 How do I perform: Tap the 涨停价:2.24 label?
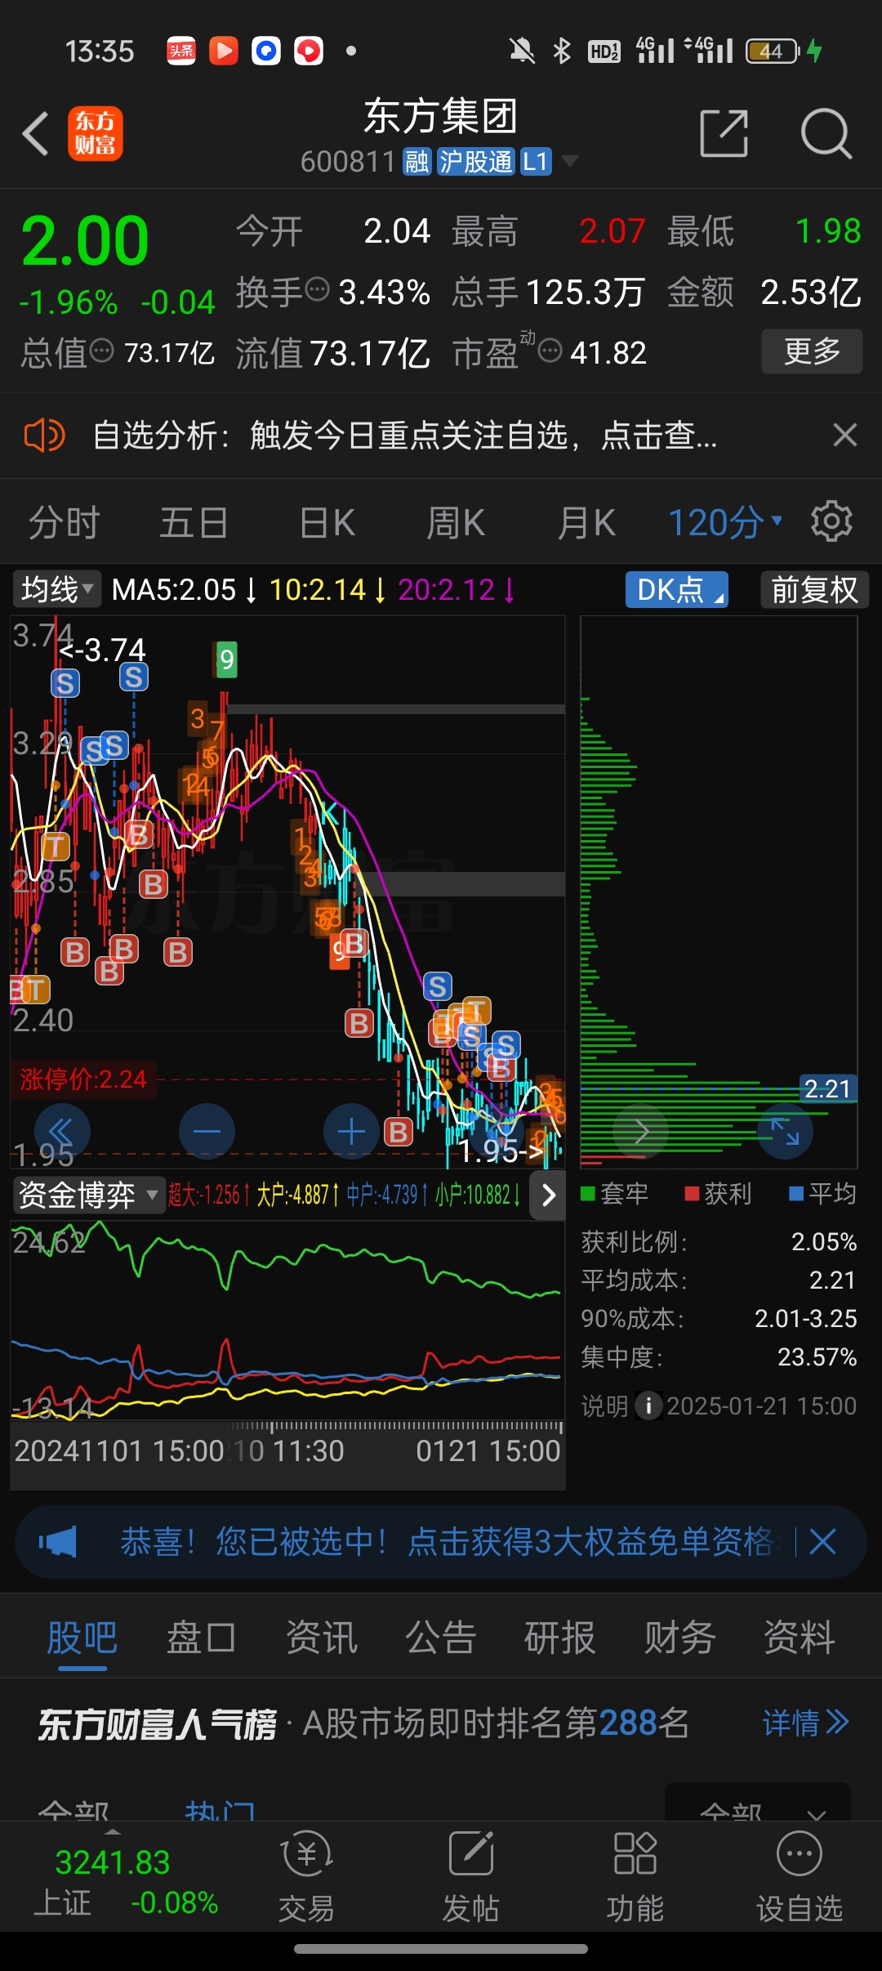click(82, 1079)
